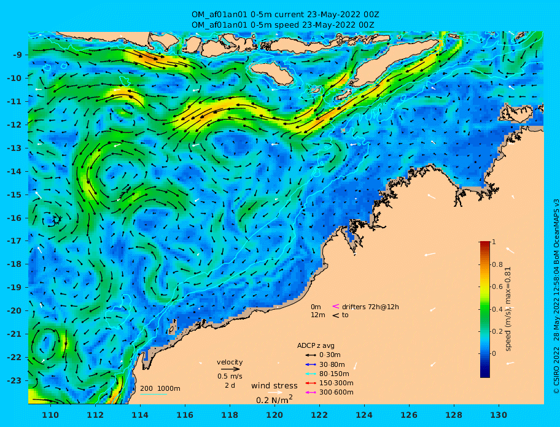The image size is (560, 427).
Task: Click the magenta 300-600m ADCP arrow symbol
Action: coord(310,393)
